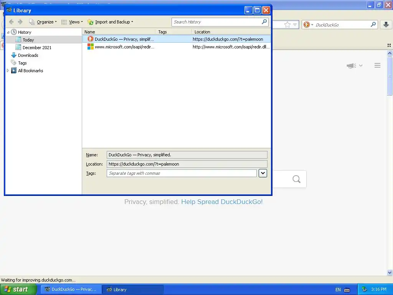393x295 pixels.
Task: Select Today under History
Action: (x=28, y=40)
